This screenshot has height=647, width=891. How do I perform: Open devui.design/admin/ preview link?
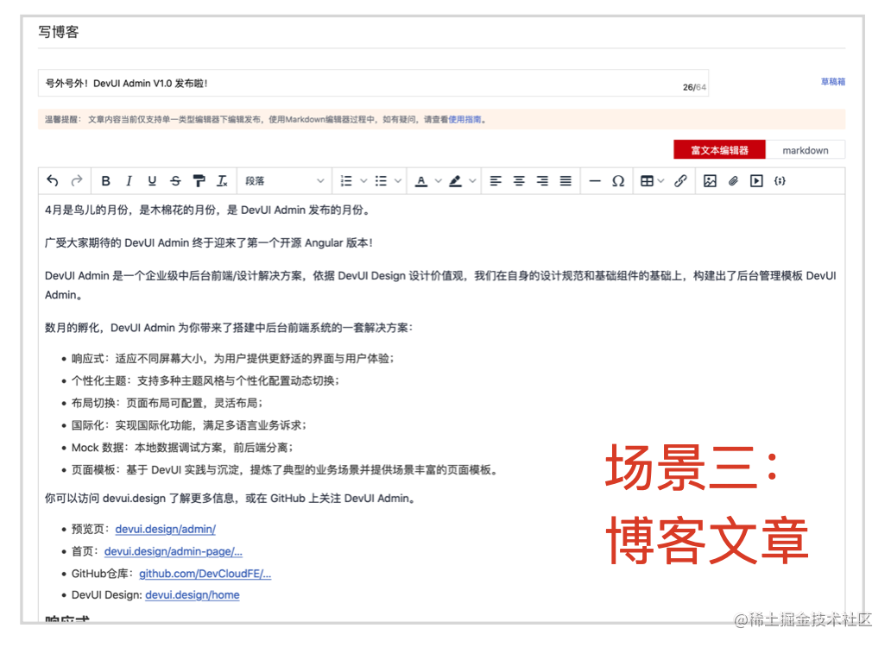click(x=166, y=529)
